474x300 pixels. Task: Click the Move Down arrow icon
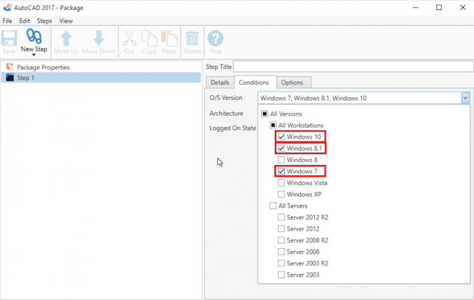click(x=99, y=38)
